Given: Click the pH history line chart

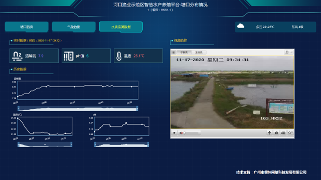Looking at the screenshot, I should point(121,126).
